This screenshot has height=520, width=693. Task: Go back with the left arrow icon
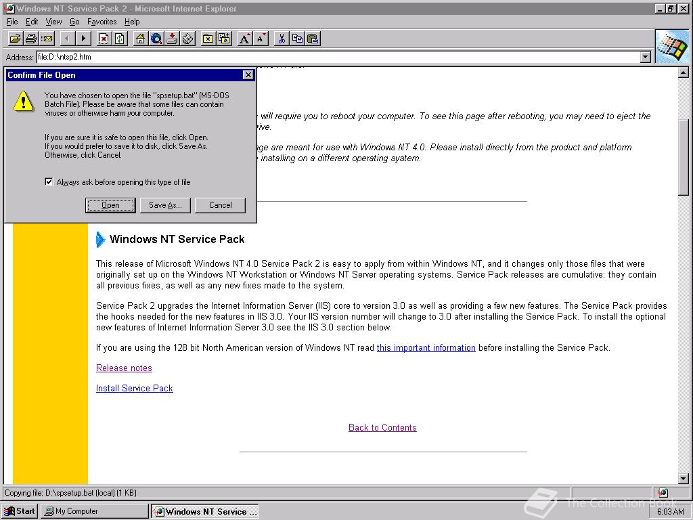coord(67,39)
